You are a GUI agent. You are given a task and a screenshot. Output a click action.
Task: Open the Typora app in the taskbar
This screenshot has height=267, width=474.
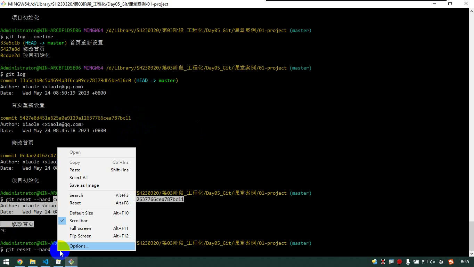58,262
